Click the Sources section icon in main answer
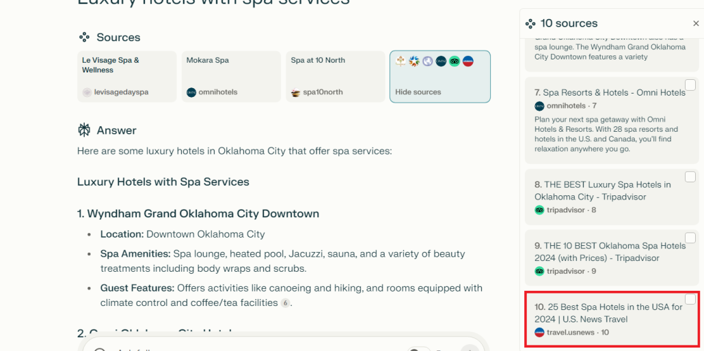Viewport: 704px width, 351px height. click(84, 38)
